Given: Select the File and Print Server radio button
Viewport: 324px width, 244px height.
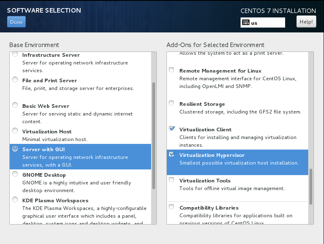Looking at the screenshot, I should (15, 79).
